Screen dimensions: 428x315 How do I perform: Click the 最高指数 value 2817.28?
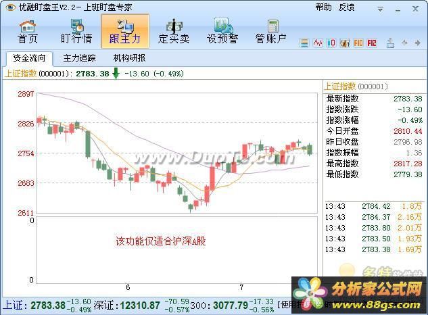pos(408,164)
